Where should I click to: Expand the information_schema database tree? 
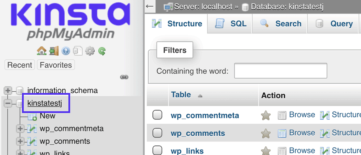[x=8, y=91]
